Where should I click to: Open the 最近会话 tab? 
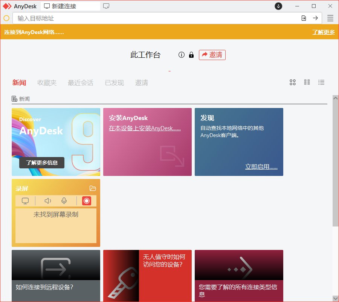point(81,83)
